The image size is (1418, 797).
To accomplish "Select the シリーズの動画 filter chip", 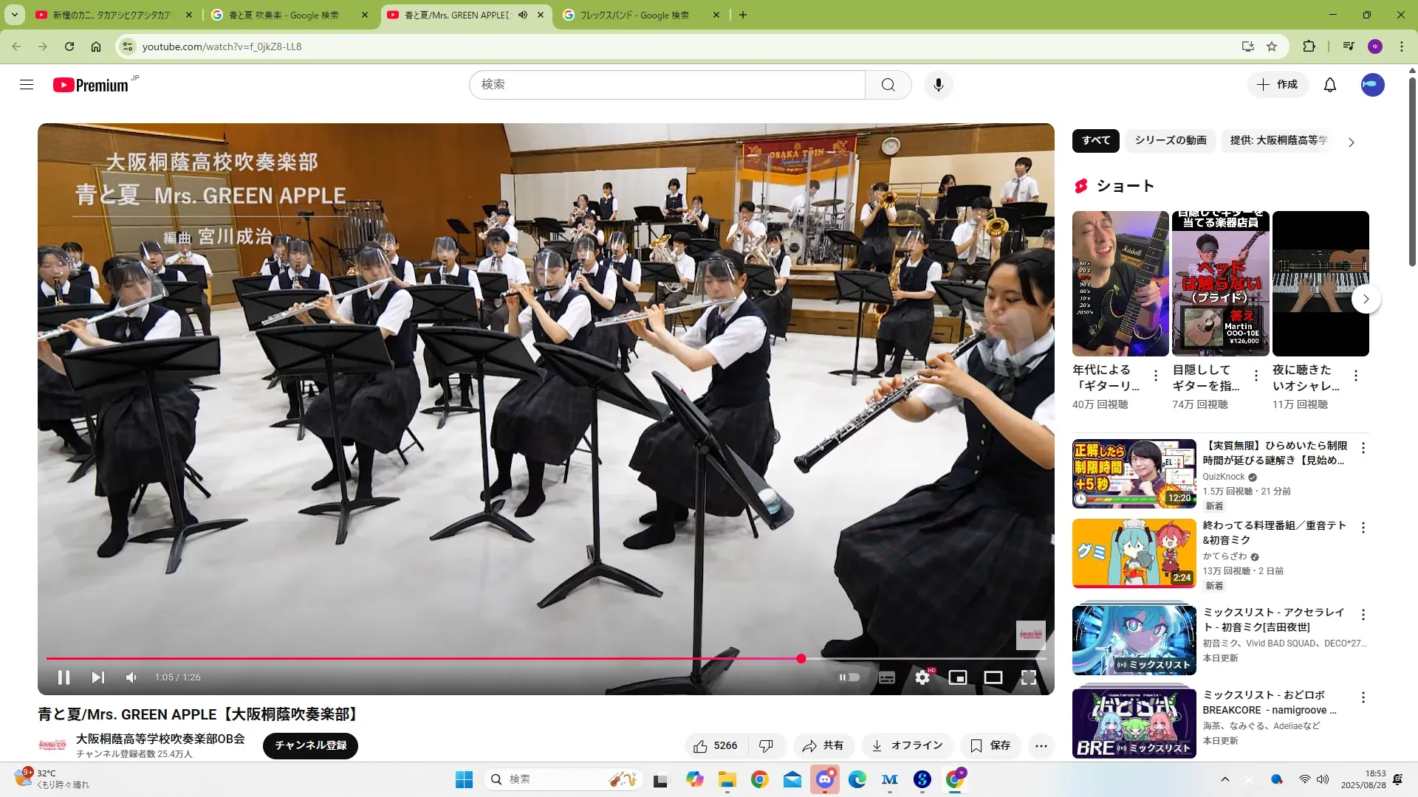I will (x=1171, y=140).
